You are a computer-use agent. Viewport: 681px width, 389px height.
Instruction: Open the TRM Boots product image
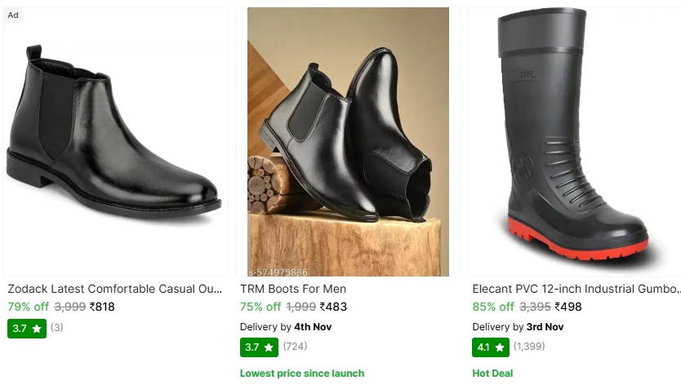348,143
